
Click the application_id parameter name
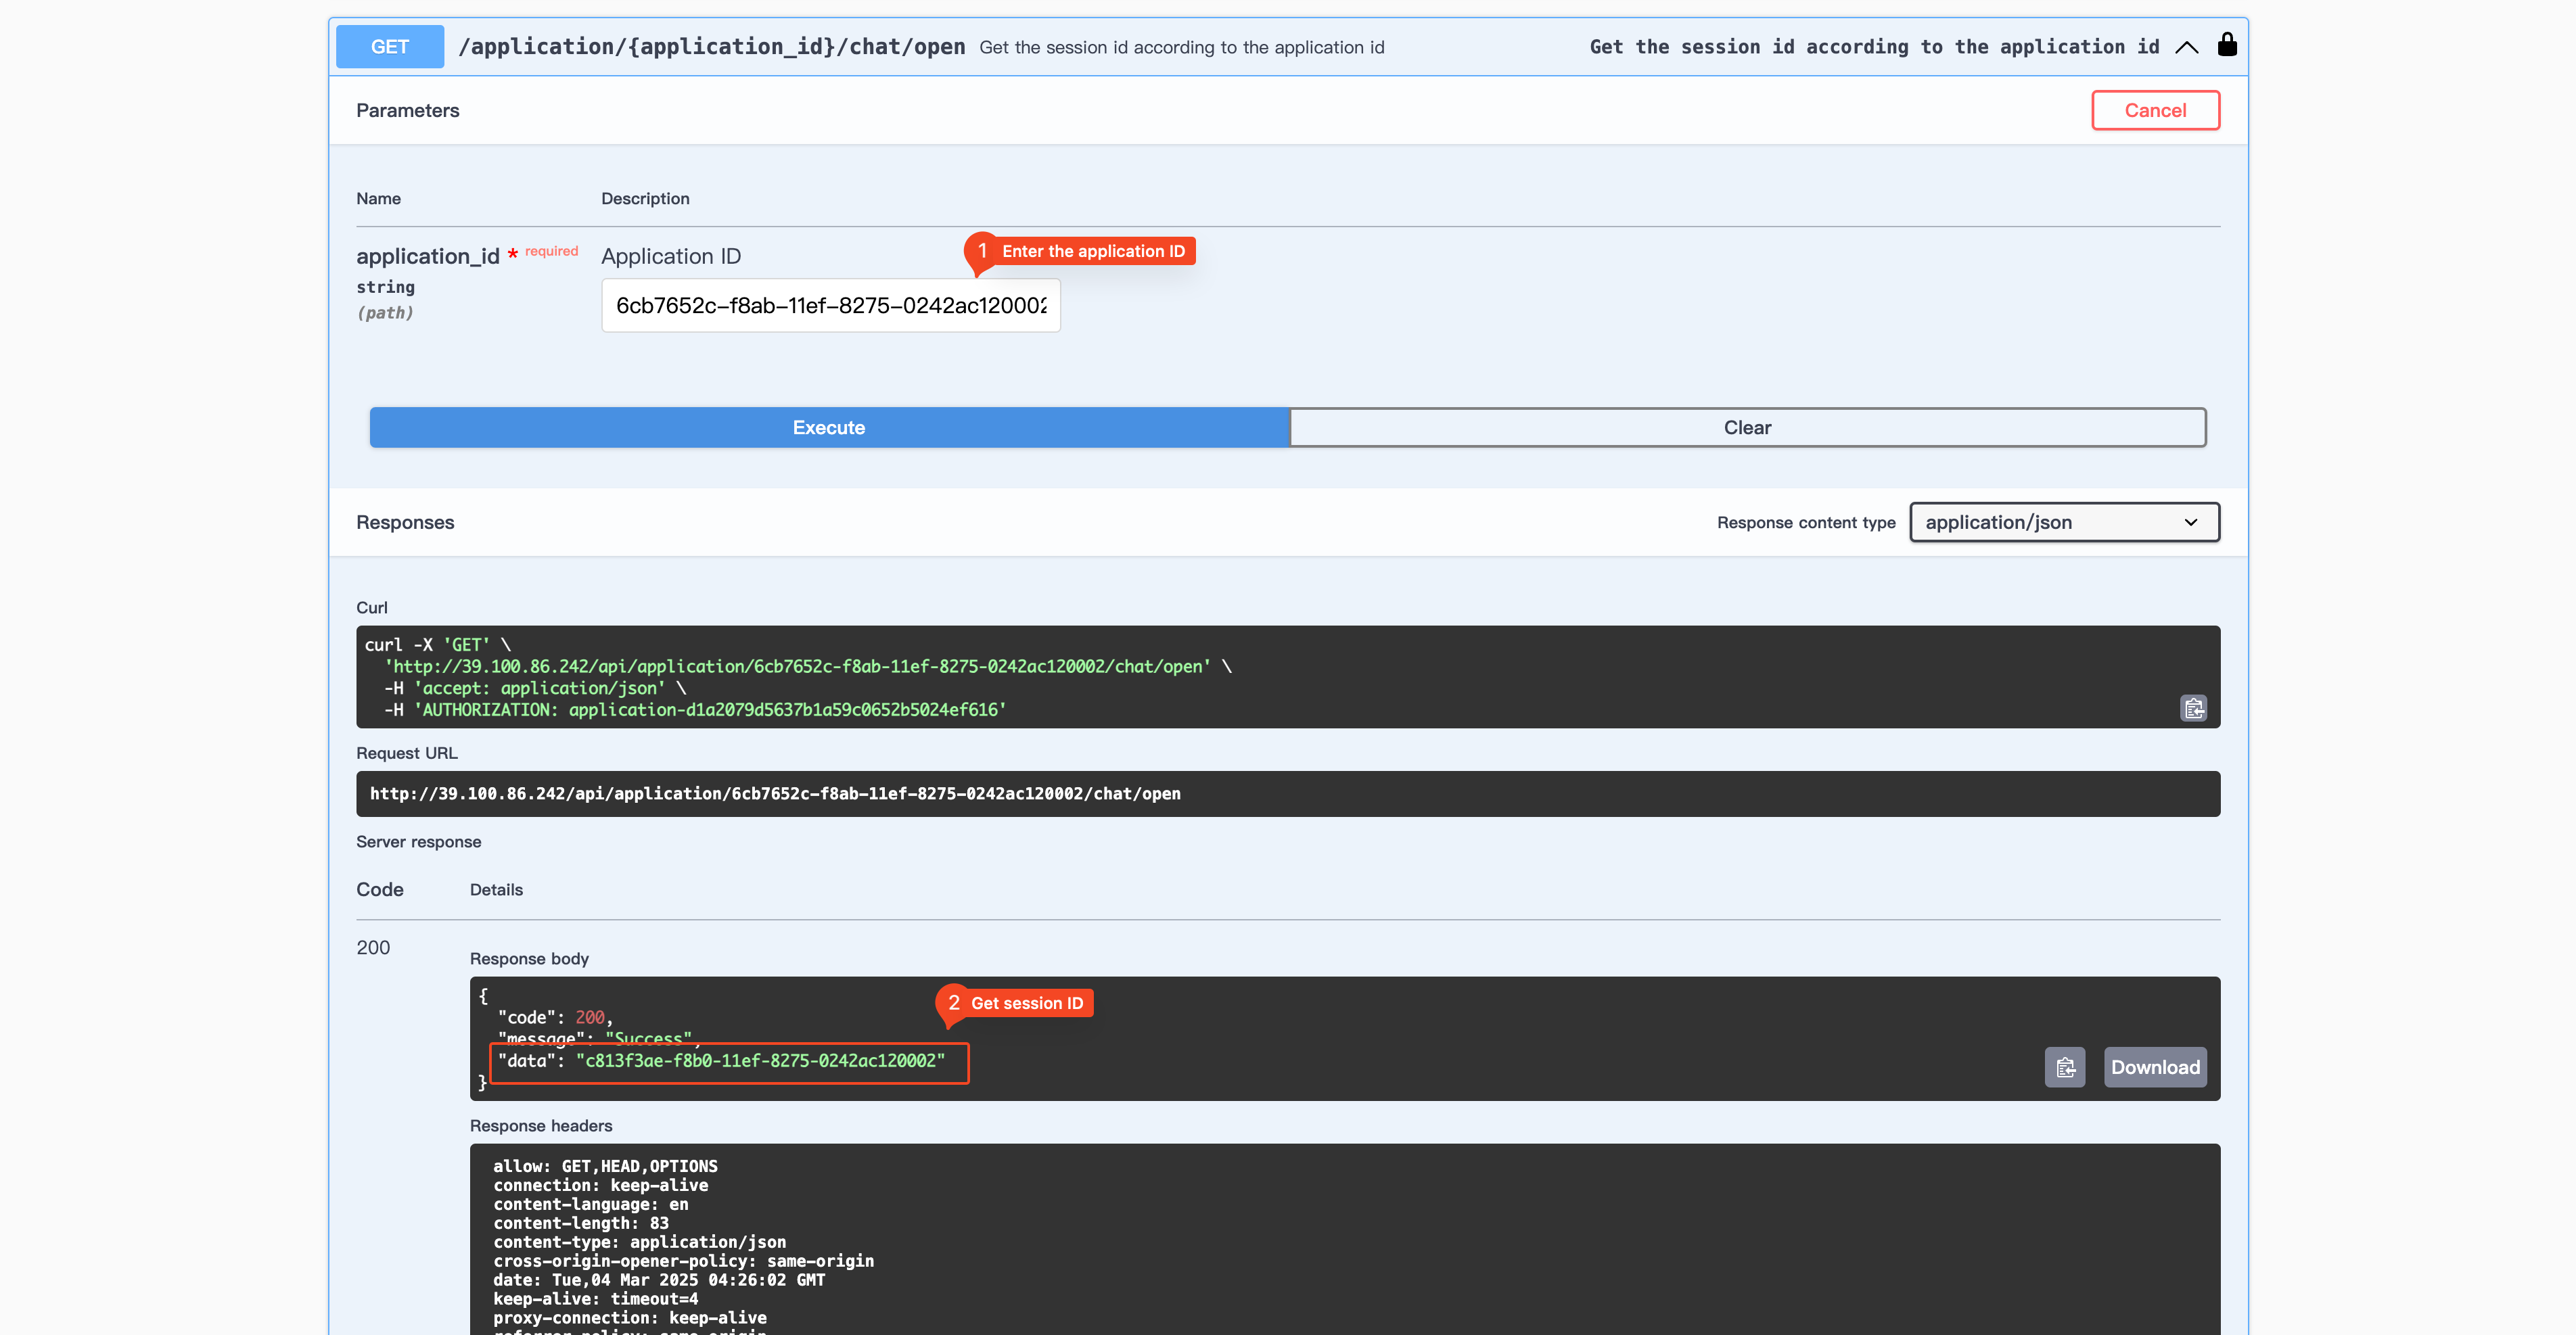pyautogui.click(x=428, y=256)
